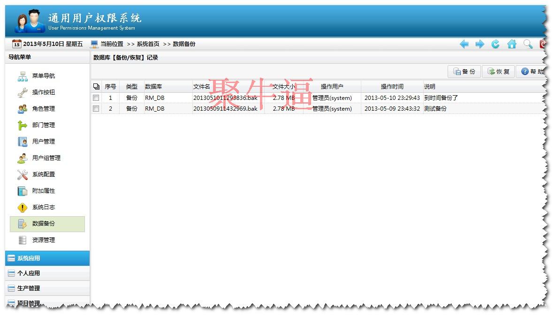Sort by the 操作时间 column header
Screen dimensions: 556x317
click(x=392, y=87)
